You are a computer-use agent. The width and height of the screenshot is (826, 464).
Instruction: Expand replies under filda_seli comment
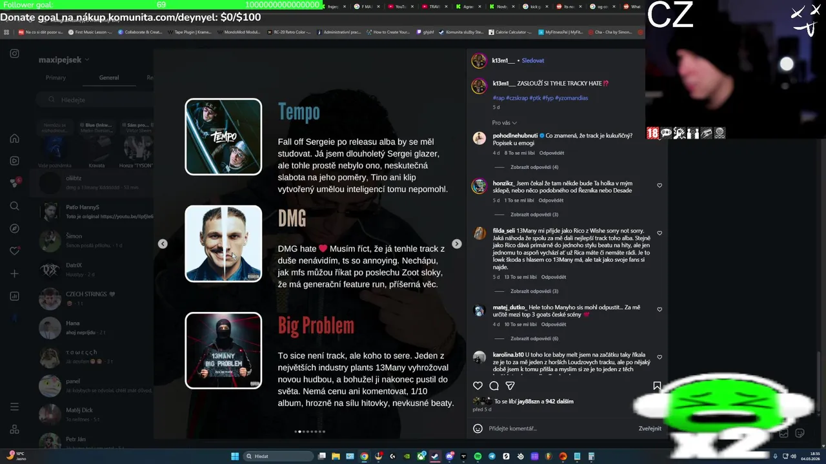point(534,291)
